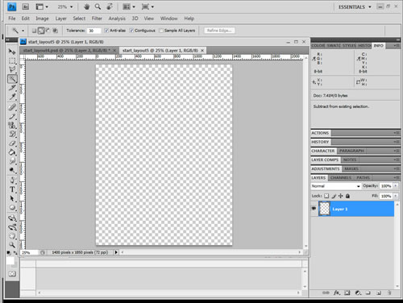
Task: Select the Eraser tool
Action: tap(12, 143)
